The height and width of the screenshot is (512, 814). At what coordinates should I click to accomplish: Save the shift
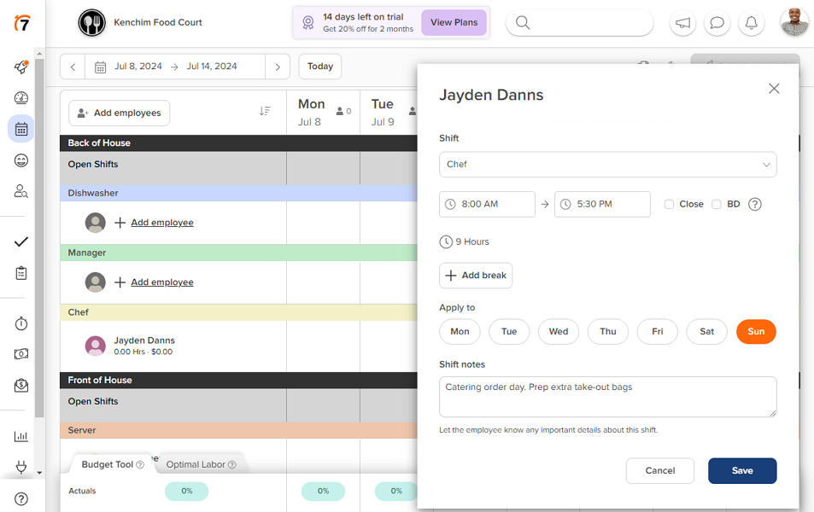coord(742,470)
